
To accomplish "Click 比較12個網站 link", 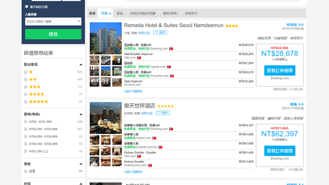I will (x=133, y=172).
